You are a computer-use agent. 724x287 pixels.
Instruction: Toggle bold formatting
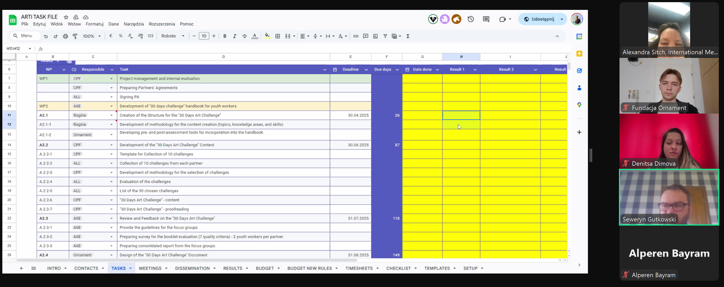click(x=224, y=36)
